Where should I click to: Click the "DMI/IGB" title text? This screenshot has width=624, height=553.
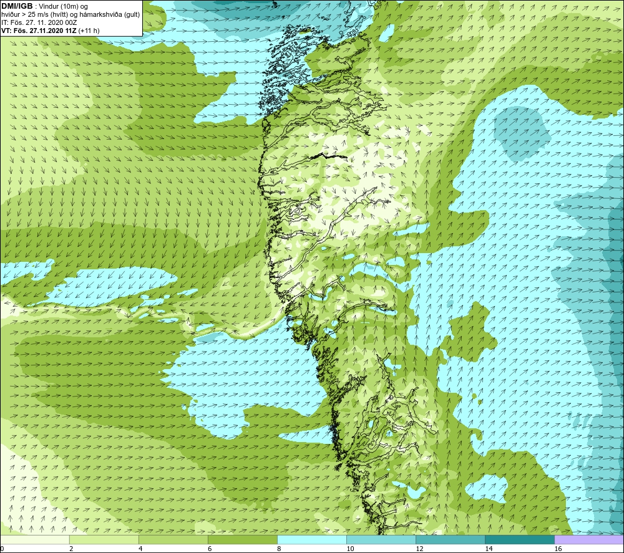point(17,6)
